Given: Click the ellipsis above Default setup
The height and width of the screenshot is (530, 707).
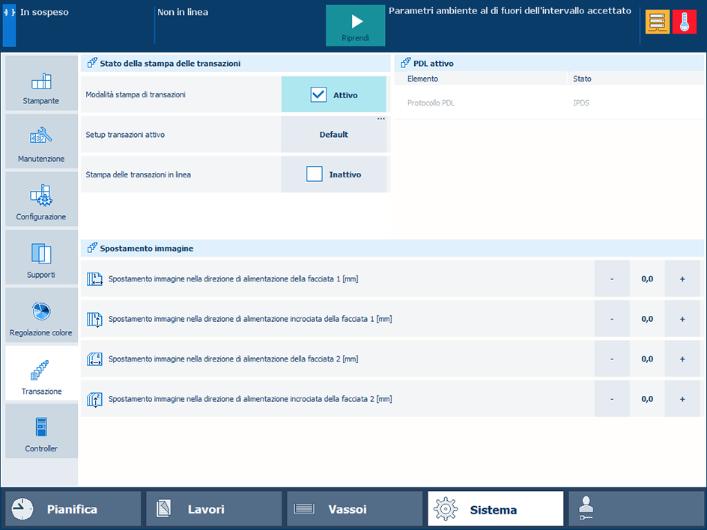Looking at the screenshot, I should point(381,119).
